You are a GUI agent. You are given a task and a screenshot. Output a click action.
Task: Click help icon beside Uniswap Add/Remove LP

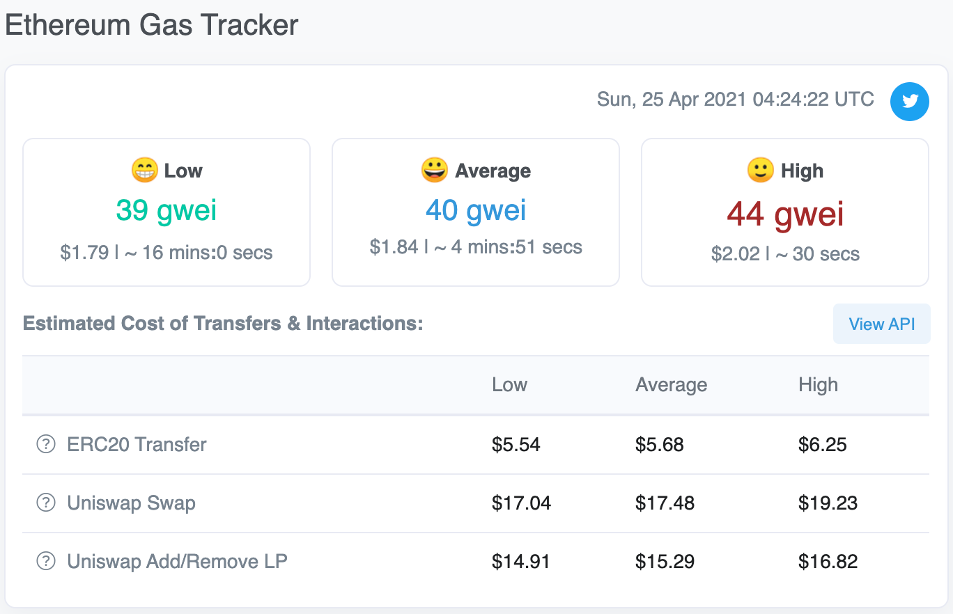click(x=46, y=561)
